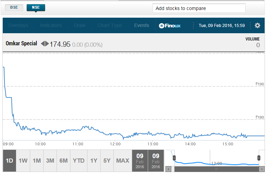Select the 1D time range
Screen dimensions: 266x173
(9, 161)
